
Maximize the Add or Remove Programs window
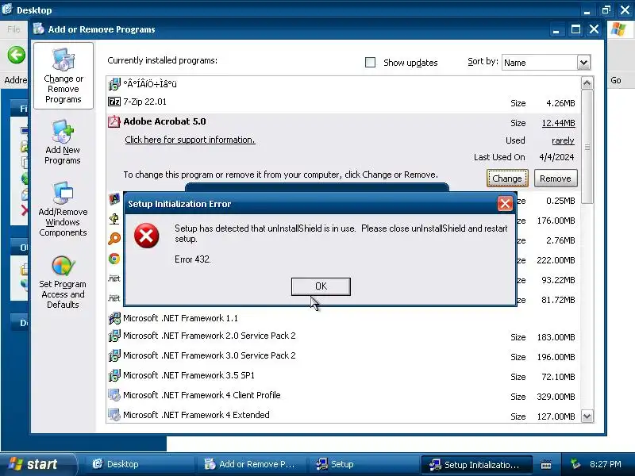point(575,29)
